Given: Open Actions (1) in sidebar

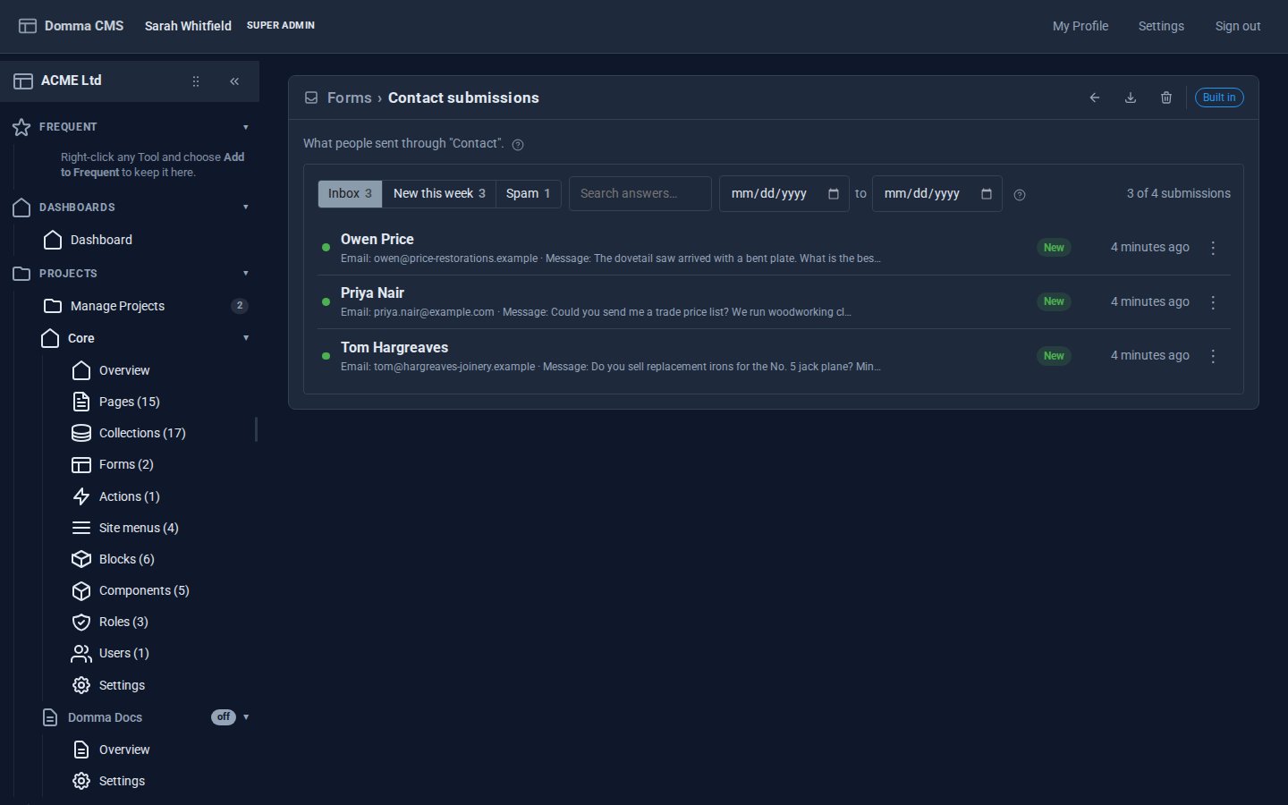Looking at the screenshot, I should pos(130,496).
